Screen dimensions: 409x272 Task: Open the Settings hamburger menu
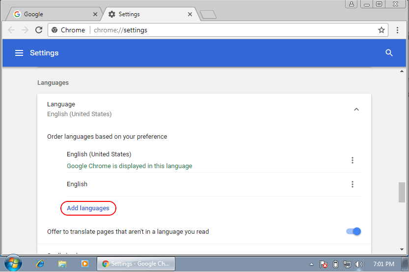(19, 53)
